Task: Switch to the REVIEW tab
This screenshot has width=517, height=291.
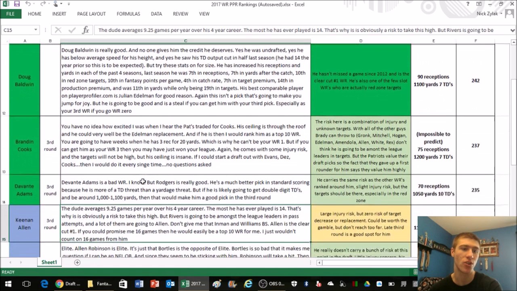Action: click(x=181, y=14)
